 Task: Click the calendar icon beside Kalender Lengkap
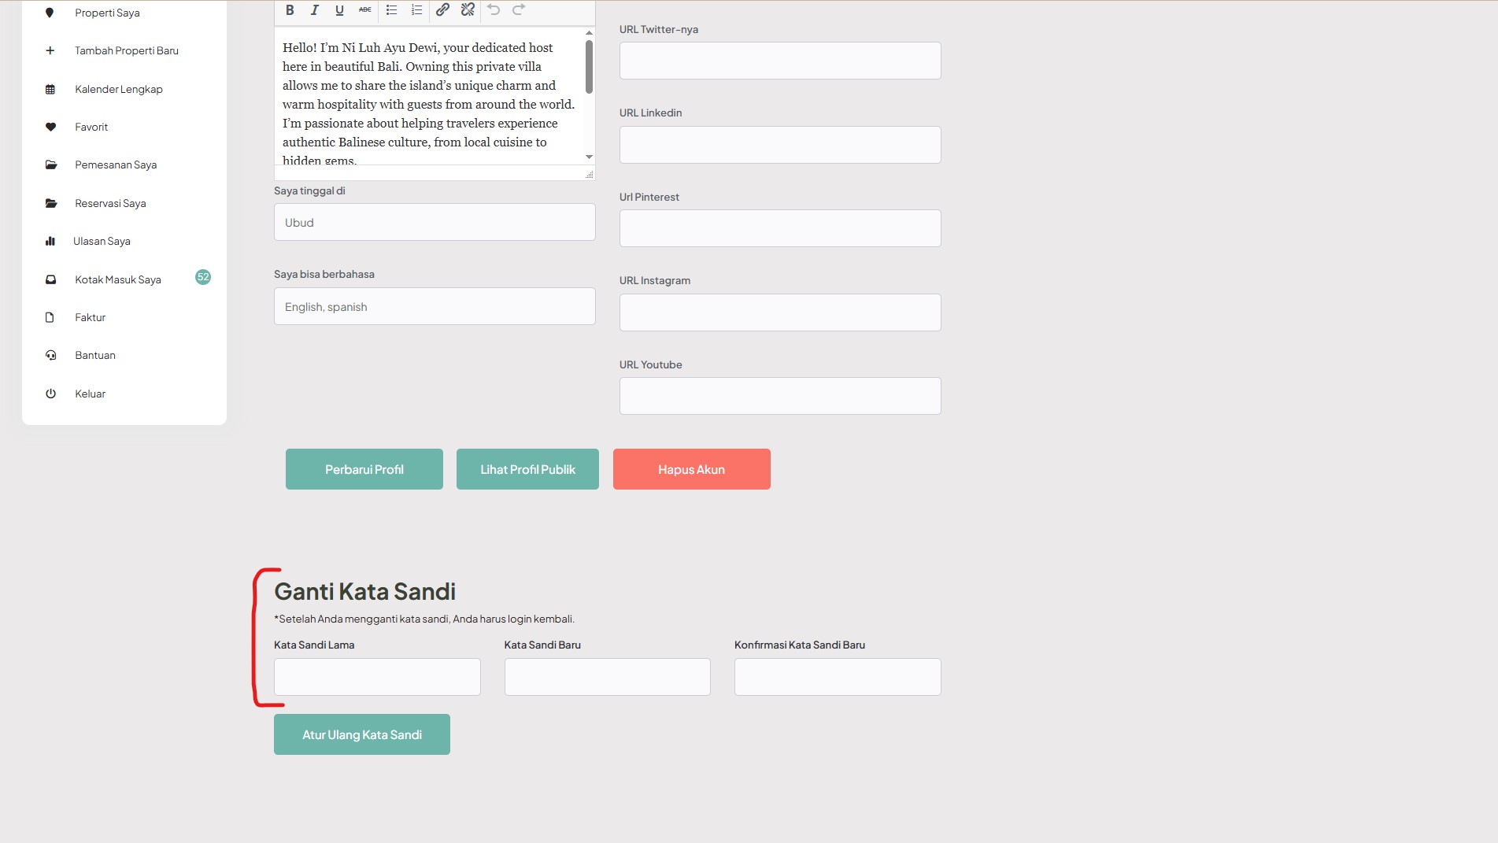pos(50,89)
